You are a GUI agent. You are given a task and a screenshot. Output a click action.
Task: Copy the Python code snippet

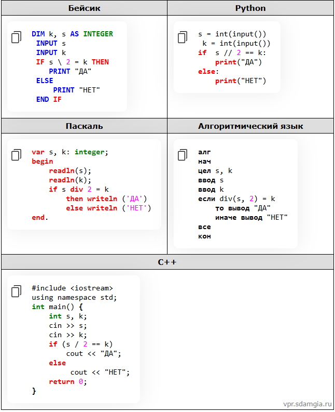tap(183, 37)
